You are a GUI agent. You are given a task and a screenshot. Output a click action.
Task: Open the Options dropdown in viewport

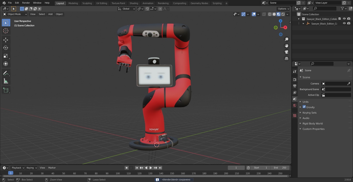pyautogui.click(x=283, y=9)
